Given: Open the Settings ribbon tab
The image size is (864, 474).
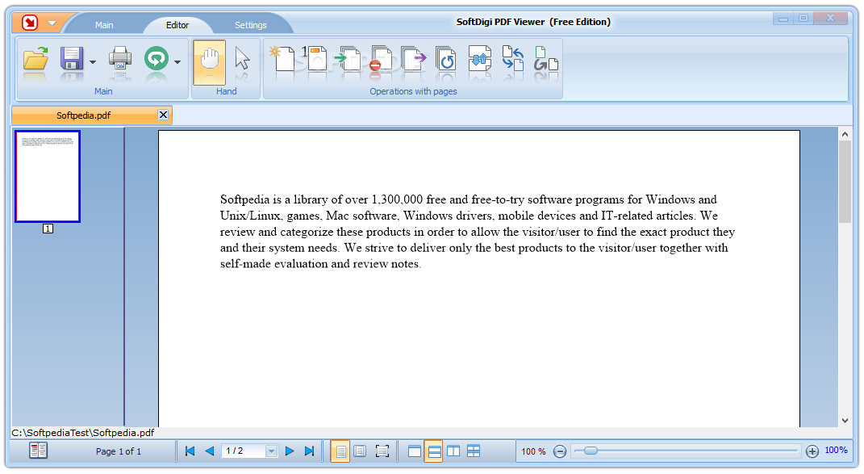Looking at the screenshot, I should (251, 25).
